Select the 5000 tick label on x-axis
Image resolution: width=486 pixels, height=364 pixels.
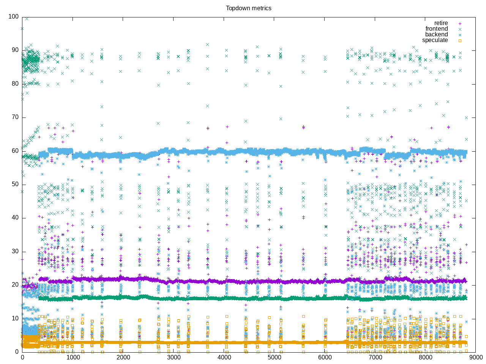[x=275, y=357]
